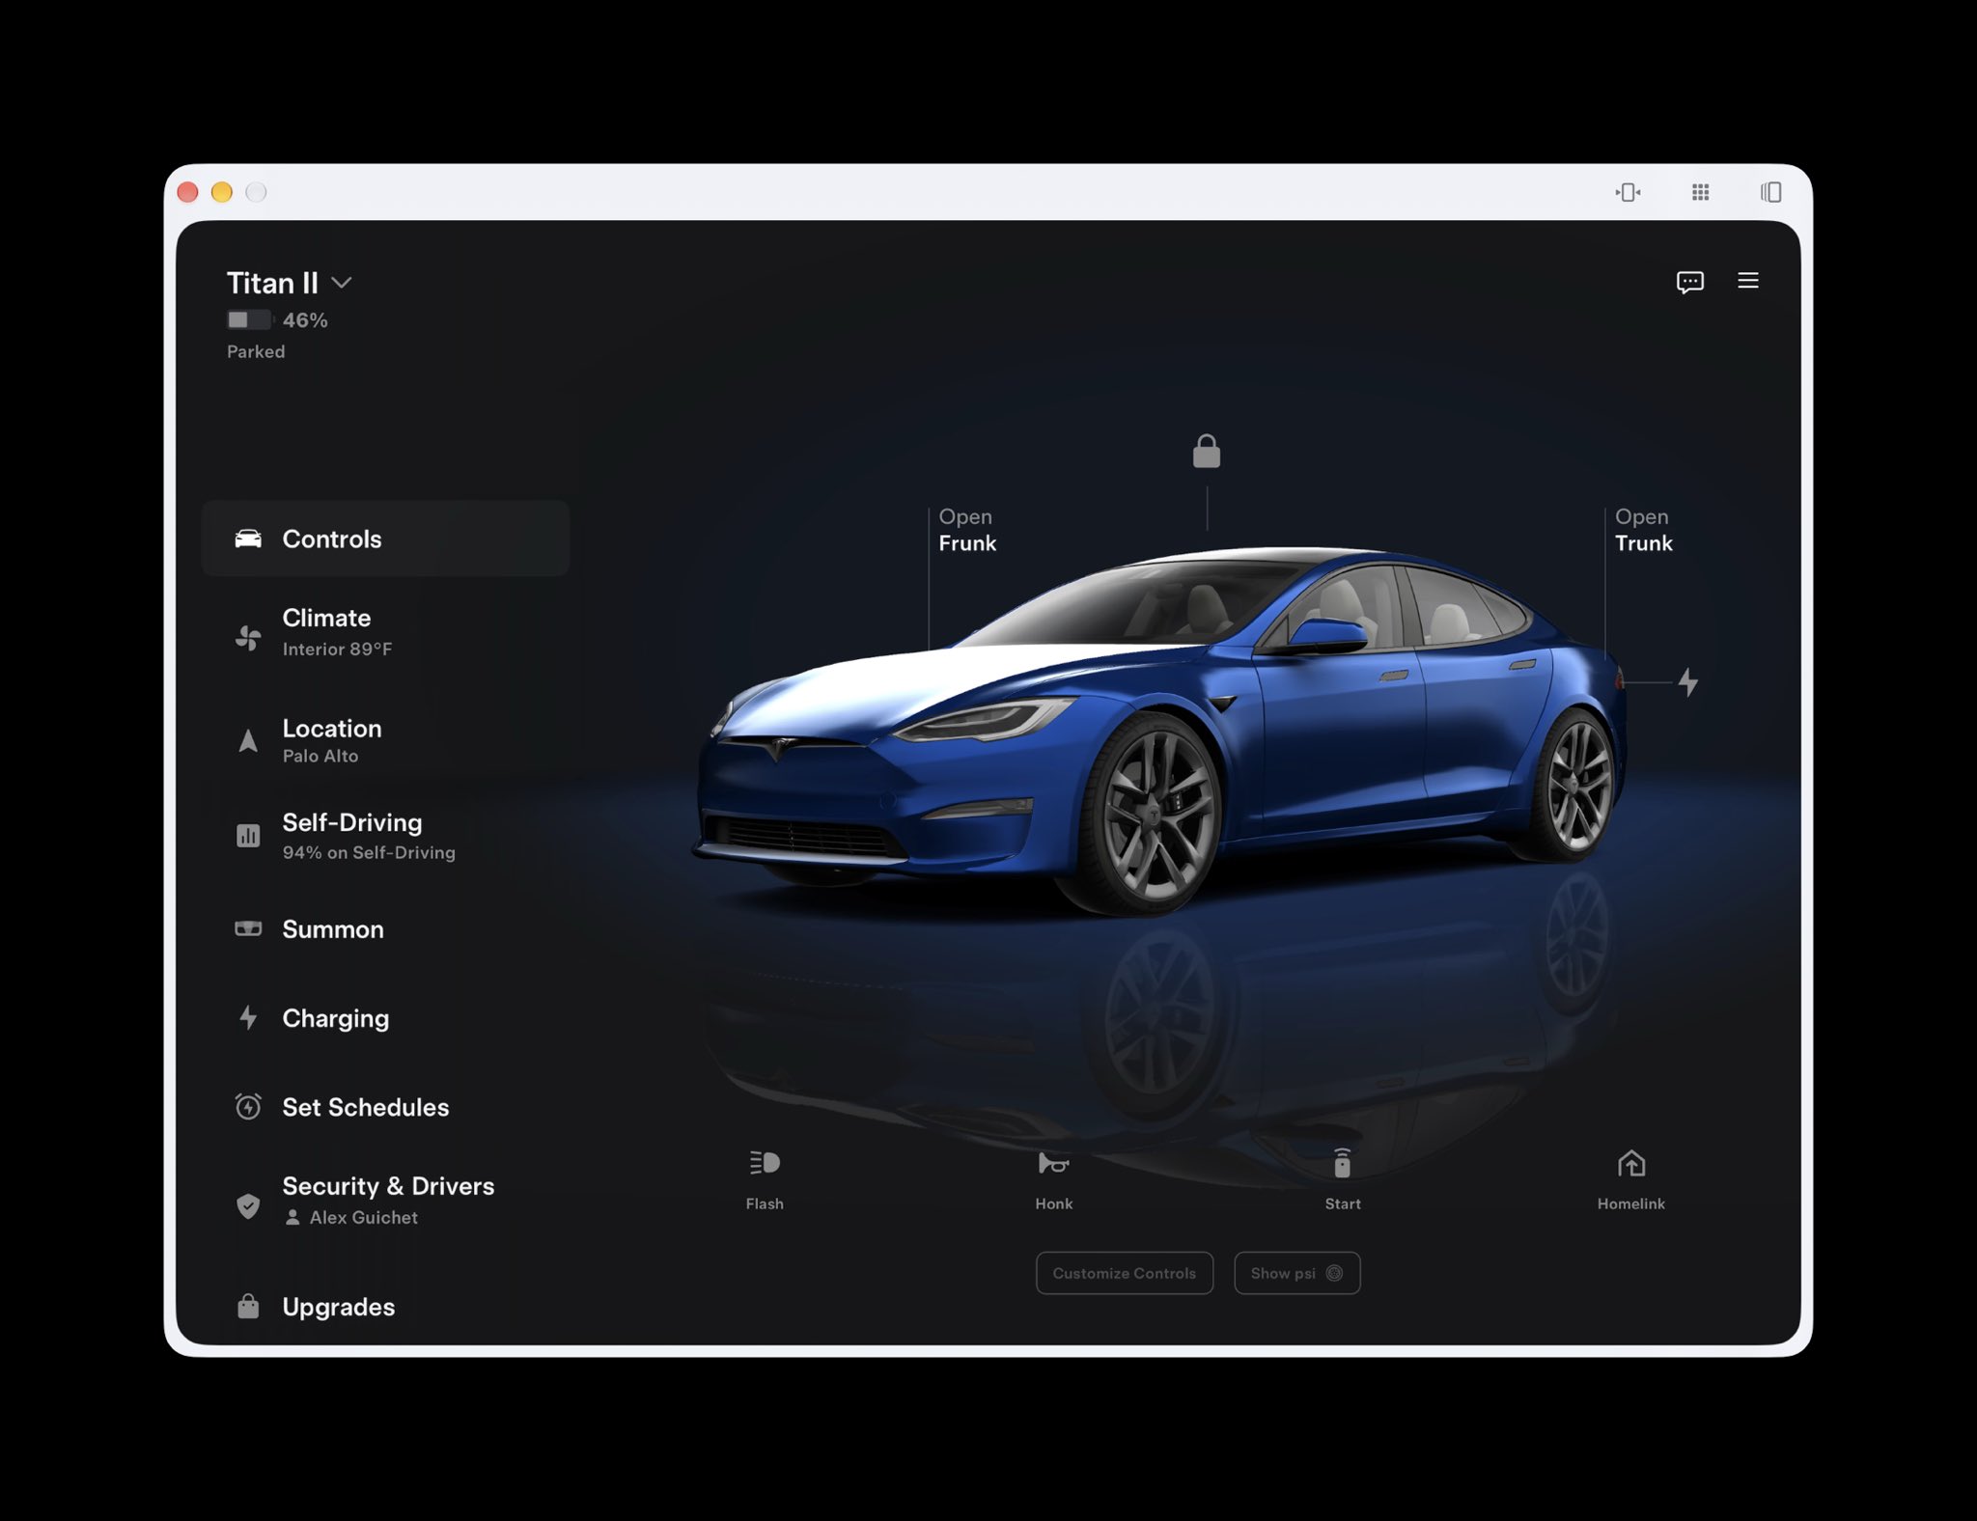Click the charge port lightning bolt icon
The height and width of the screenshot is (1521, 1977).
tap(1687, 682)
